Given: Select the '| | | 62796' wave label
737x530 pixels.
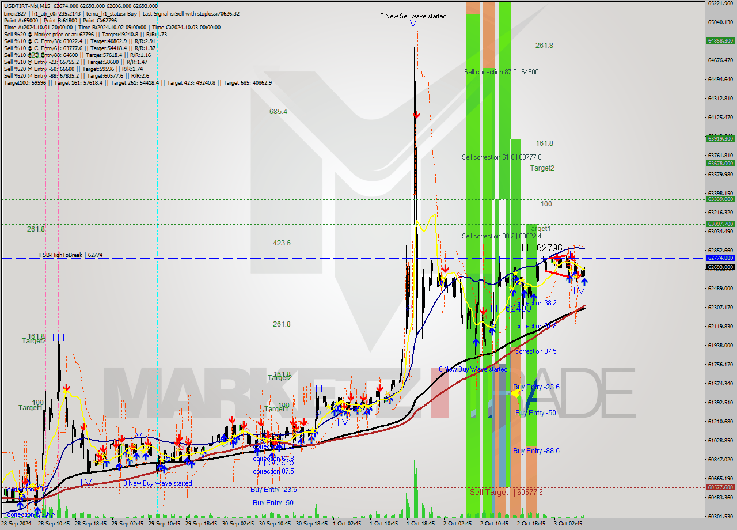Looking at the screenshot, I should pos(541,248).
